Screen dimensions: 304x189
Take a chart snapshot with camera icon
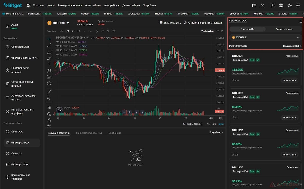point(108,31)
